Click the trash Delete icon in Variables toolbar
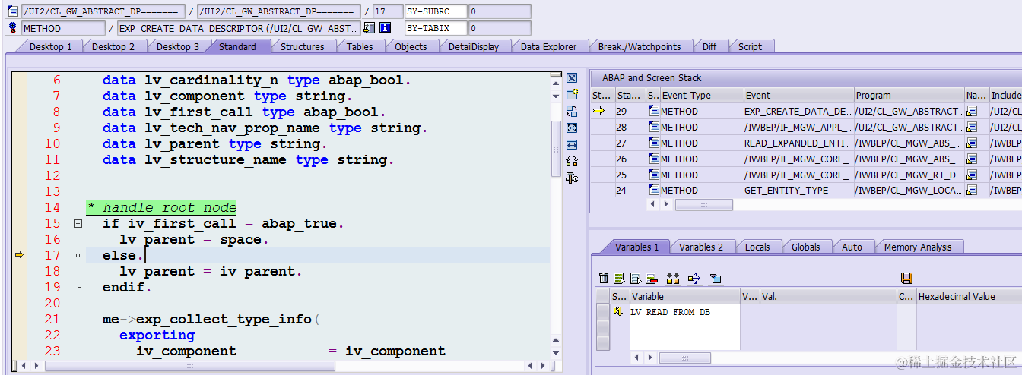This screenshot has width=1022, height=375. coord(604,278)
